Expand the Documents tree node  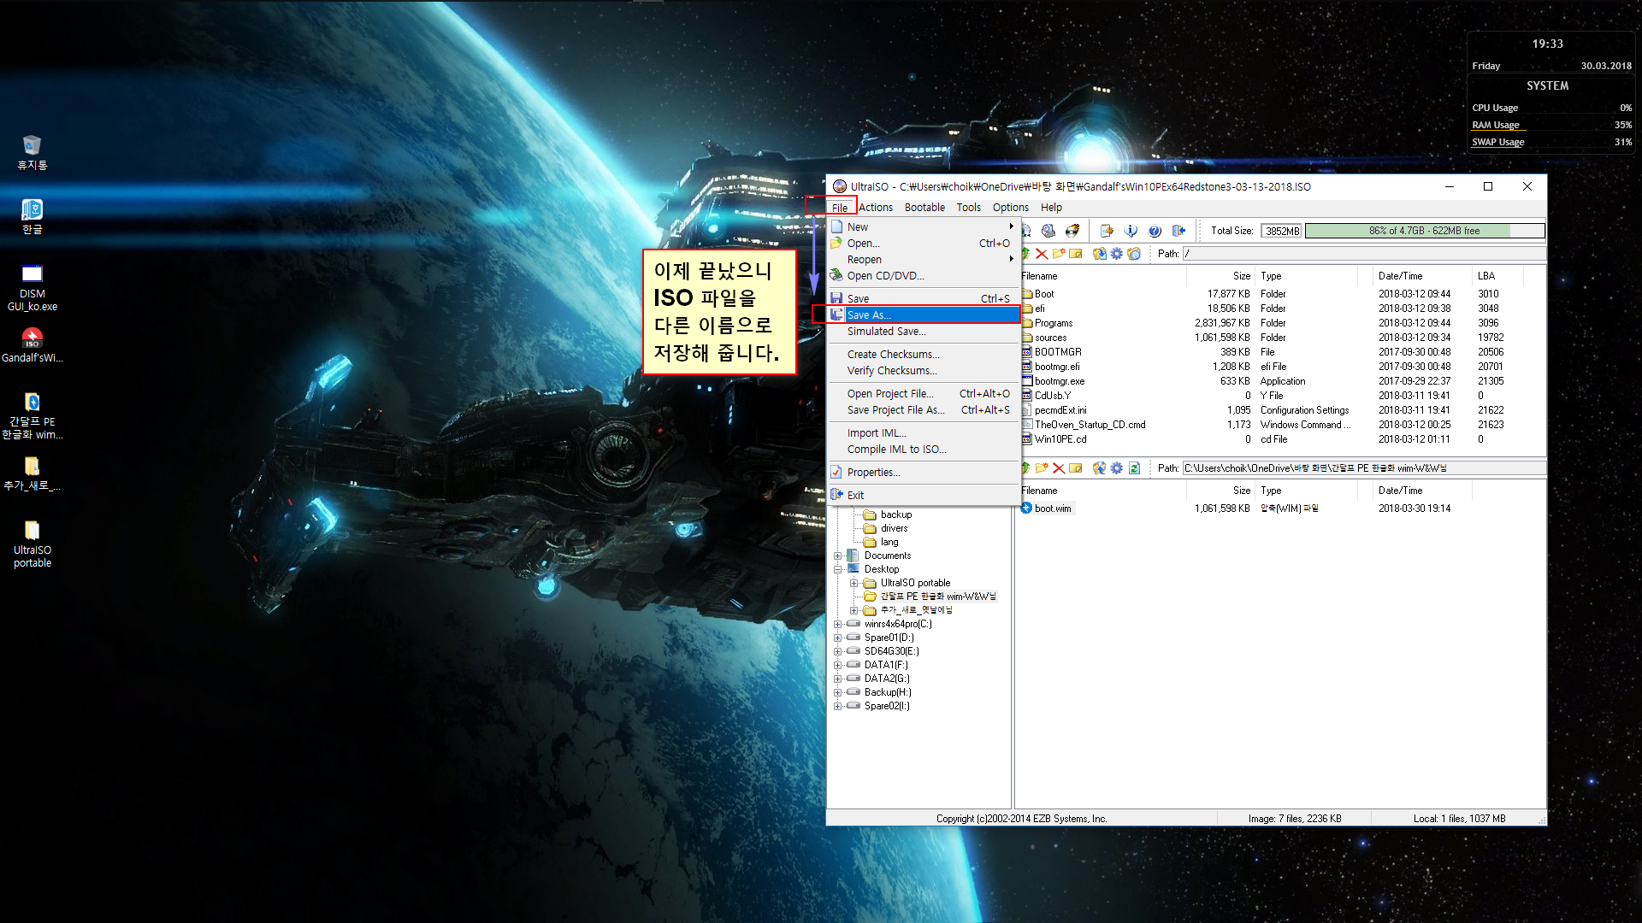click(x=838, y=556)
